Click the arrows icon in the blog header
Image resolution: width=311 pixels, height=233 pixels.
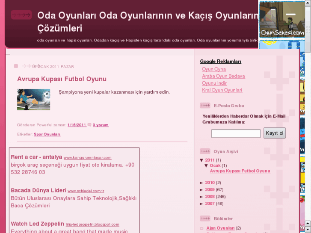pos(21,15)
